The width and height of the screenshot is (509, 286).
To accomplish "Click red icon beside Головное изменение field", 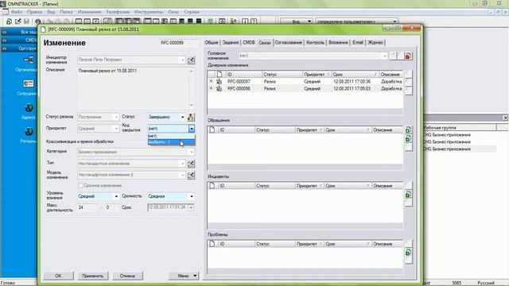I will point(408,56).
